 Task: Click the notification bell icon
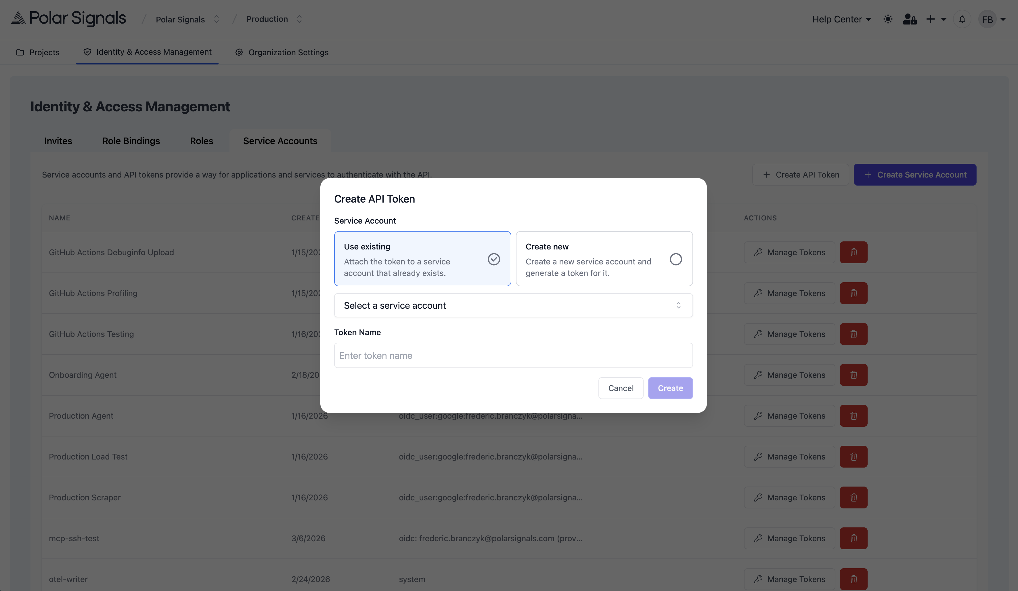[962, 19]
